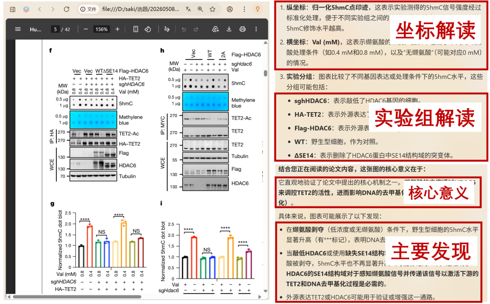This screenshot has height=304, width=490.
Task: Fit the PDF to page
Action: 136,29
